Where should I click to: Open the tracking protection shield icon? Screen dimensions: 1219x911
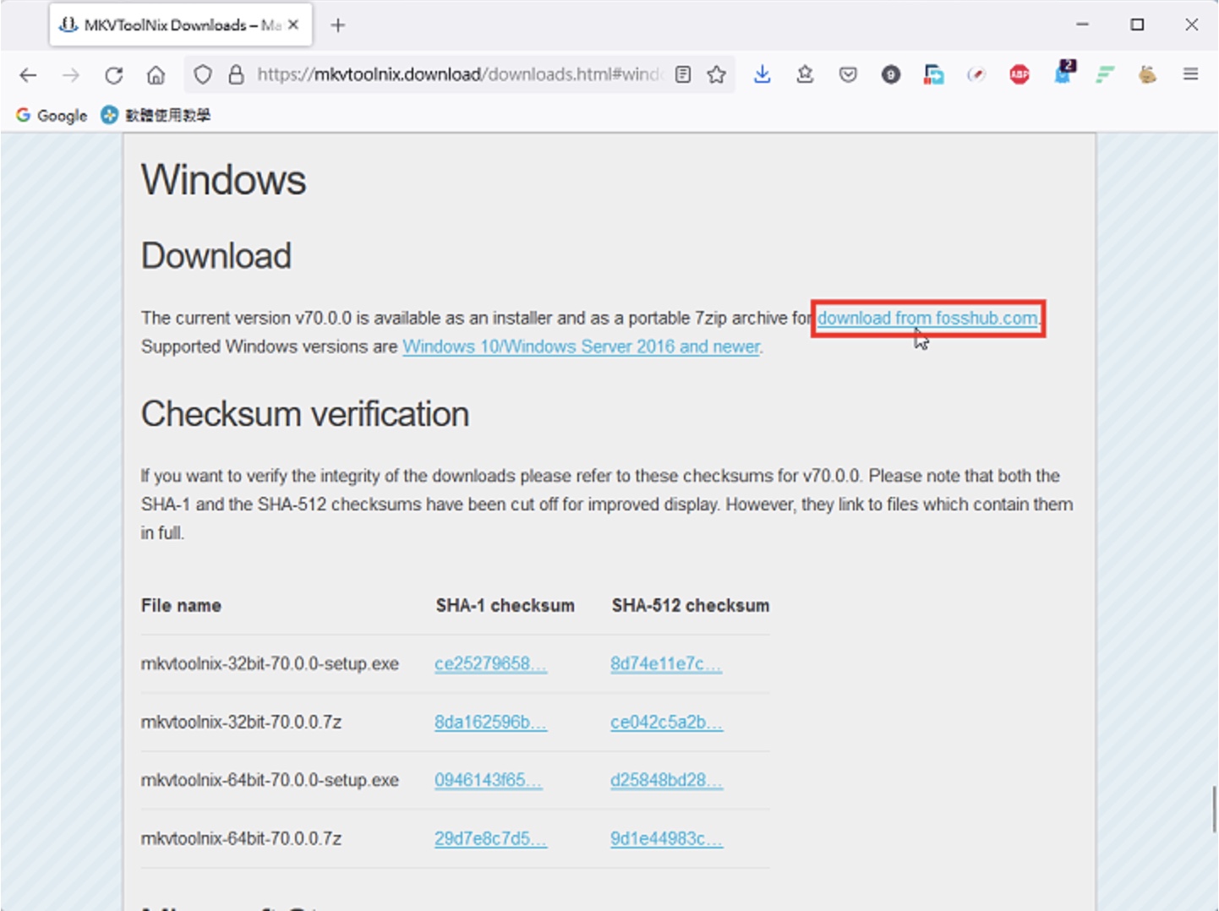(203, 75)
